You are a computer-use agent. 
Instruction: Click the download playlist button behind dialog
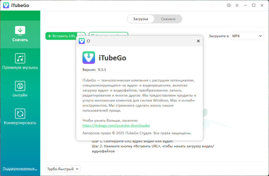pos(108,34)
